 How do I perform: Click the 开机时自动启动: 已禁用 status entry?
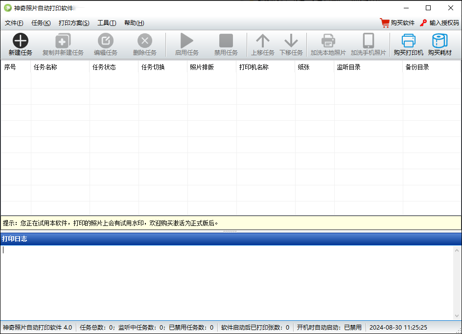tap(329, 328)
